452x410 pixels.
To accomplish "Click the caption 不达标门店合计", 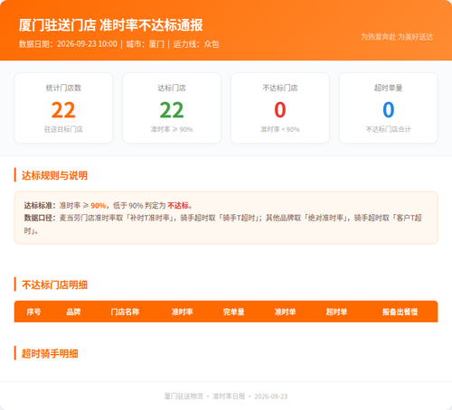I will 389,129.
